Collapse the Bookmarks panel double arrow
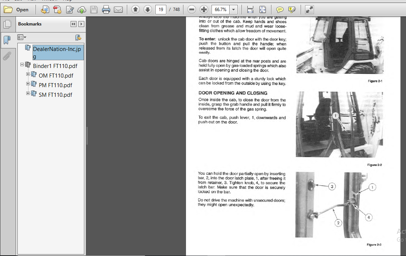 coord(74,24)
